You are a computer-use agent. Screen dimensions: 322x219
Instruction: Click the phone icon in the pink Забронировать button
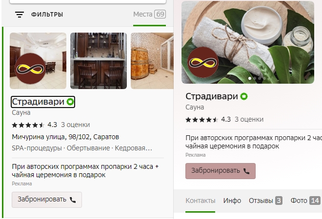[246, 171]
